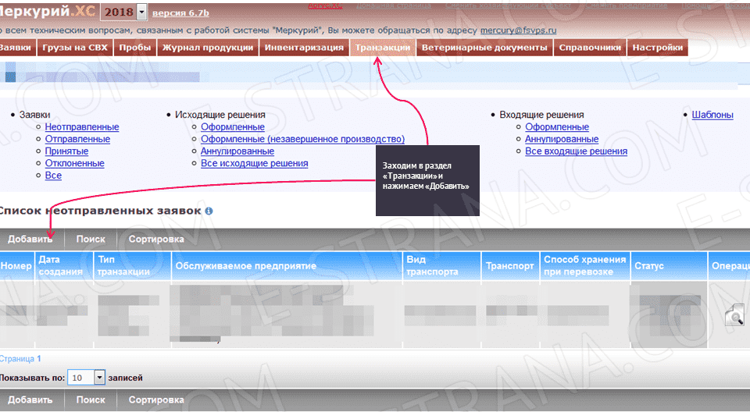Click Добавить in the bottom list toolbar
750x412 pixels.
coord(30,400)
